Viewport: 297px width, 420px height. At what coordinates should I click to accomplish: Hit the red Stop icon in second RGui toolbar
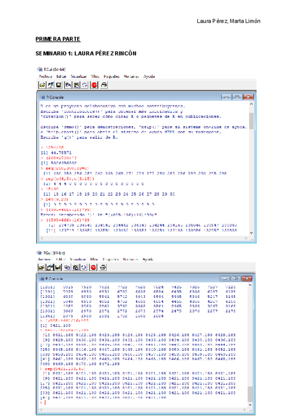93,267
